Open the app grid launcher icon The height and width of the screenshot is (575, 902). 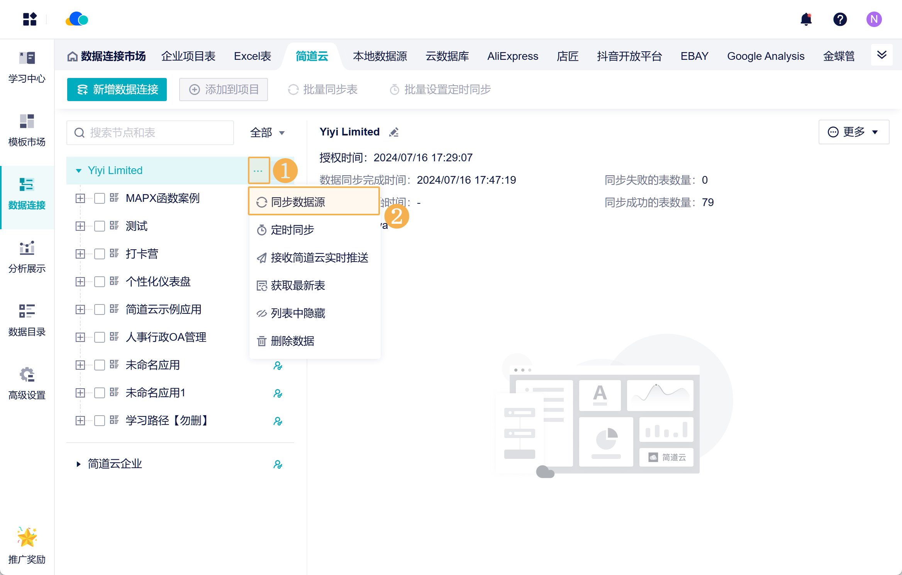[x=30, y=19]
